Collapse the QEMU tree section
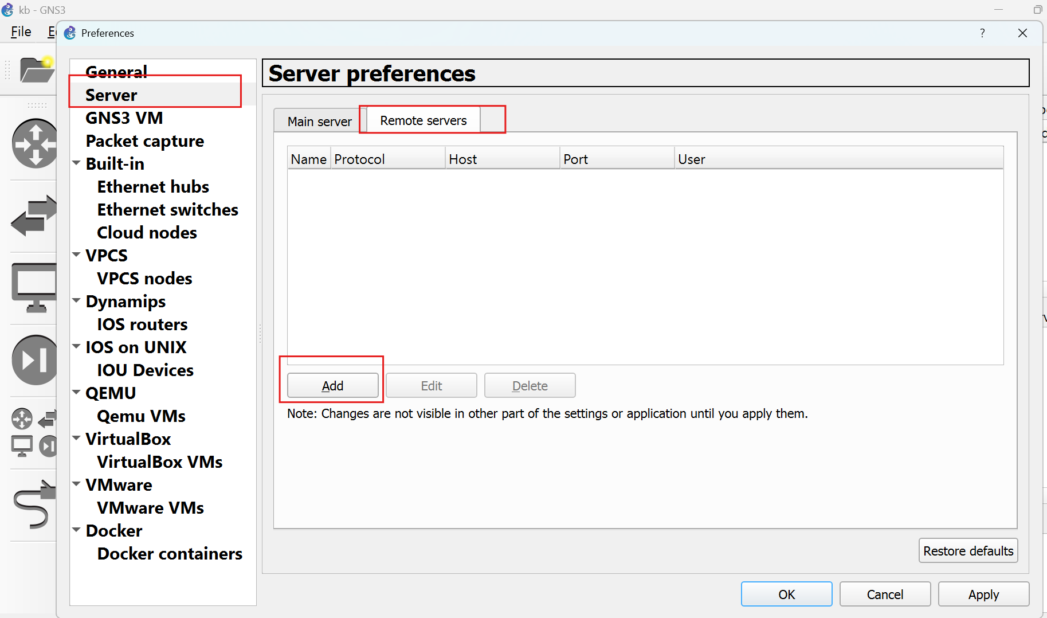 click(76, 393)
